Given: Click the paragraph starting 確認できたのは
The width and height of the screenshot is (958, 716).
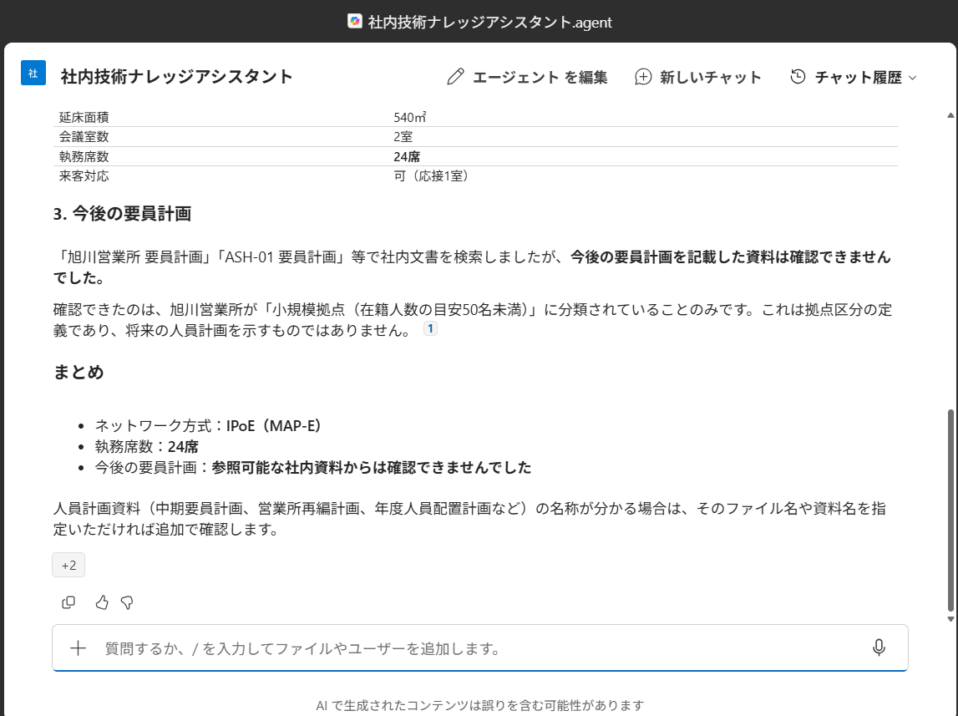Looking at the screenshot, I should pos(473,320).
